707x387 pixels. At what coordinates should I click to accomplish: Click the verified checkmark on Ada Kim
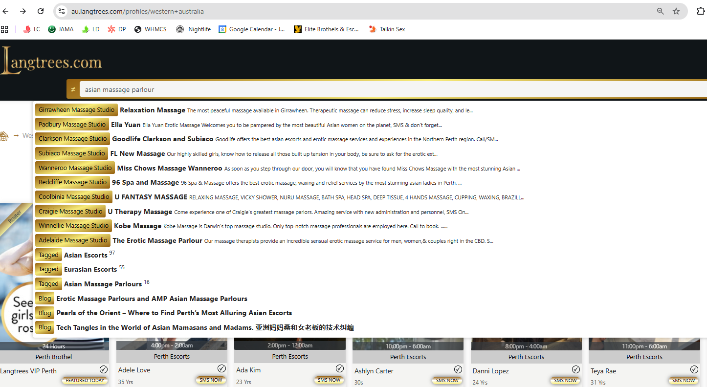coord(340,368)
